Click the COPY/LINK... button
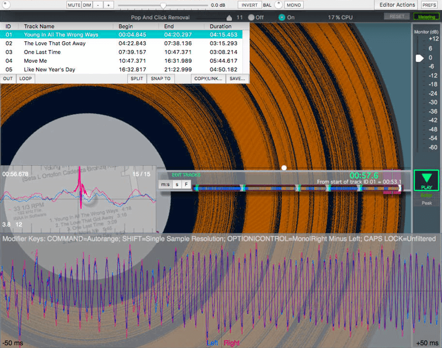 pyautogui.click(x=208, y=78)
